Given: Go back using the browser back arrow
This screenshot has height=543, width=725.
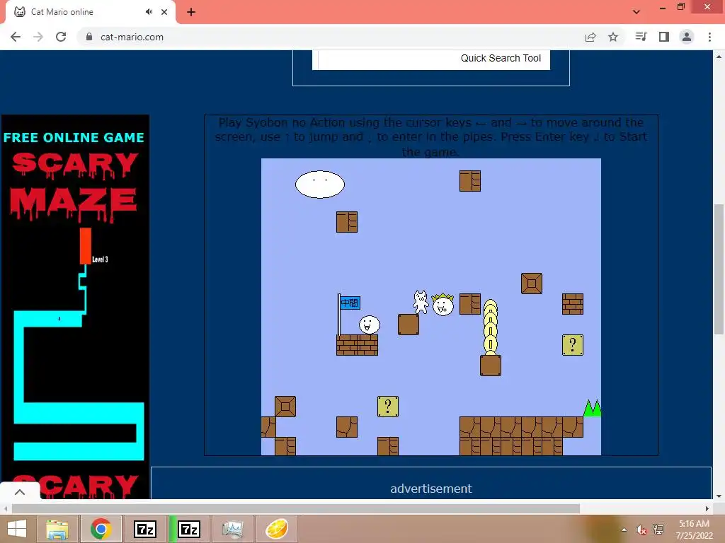Looking at the screenshot, I should 16,37.
